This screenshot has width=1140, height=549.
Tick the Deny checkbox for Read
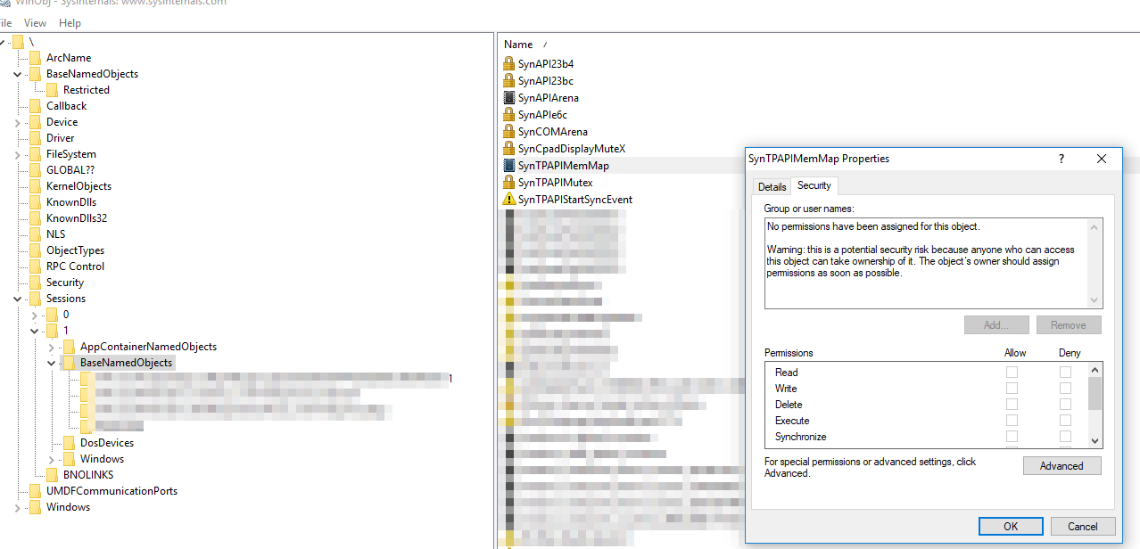(1065, 373)
